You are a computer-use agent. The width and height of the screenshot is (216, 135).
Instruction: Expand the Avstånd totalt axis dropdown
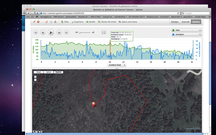117,65
